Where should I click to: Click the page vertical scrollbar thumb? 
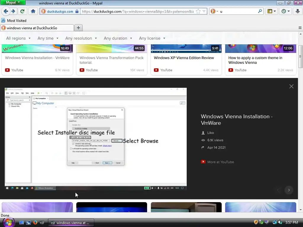pyautogui.click(x=300, y=56)
